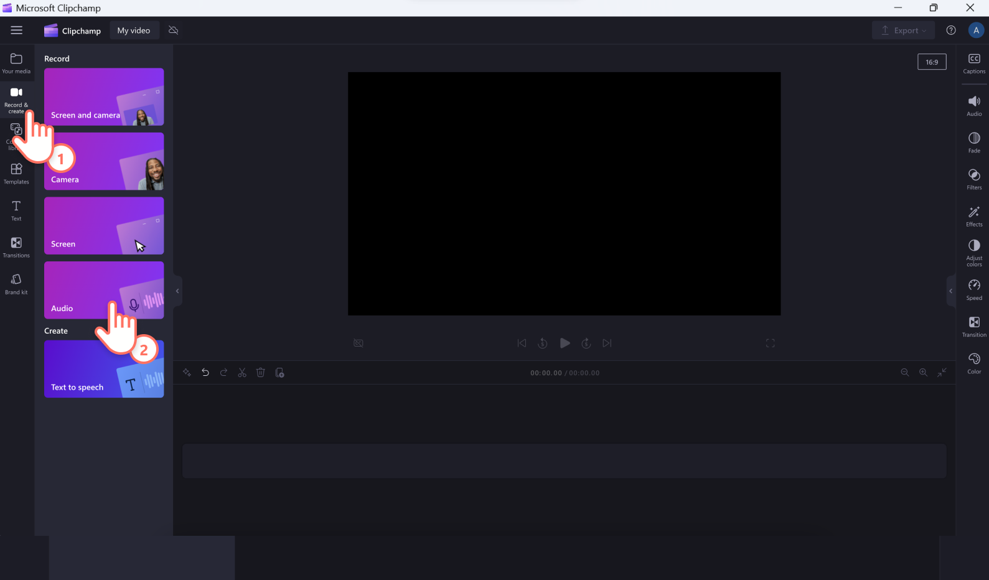The height and width of the screenshot is (580, 989).
Task: Open the Your media tab
Action: [16, 63]
